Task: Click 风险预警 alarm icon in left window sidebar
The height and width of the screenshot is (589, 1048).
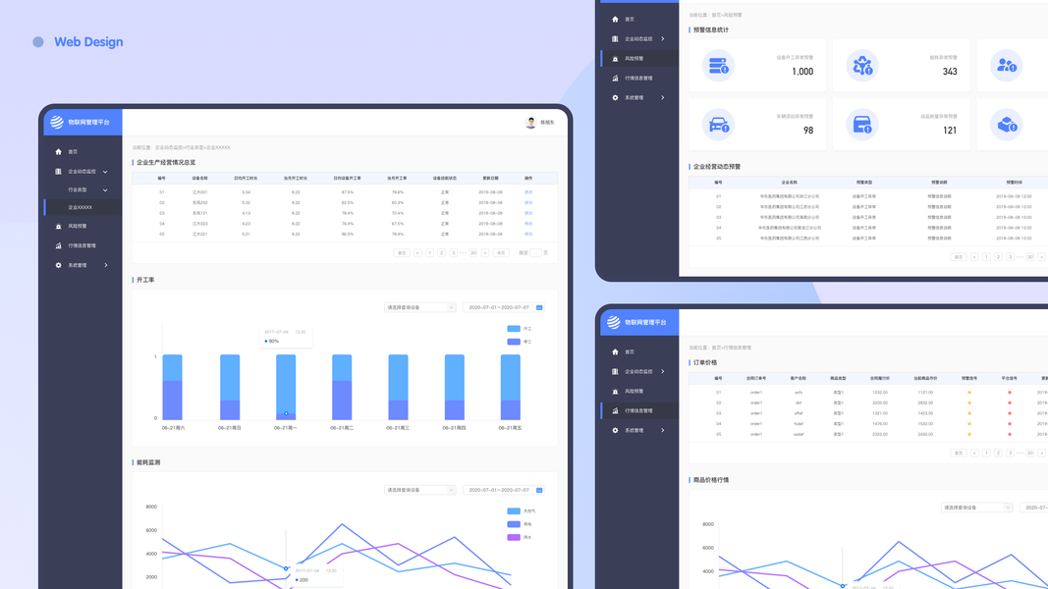Action: pyautogui.click(x=58, y=227)
